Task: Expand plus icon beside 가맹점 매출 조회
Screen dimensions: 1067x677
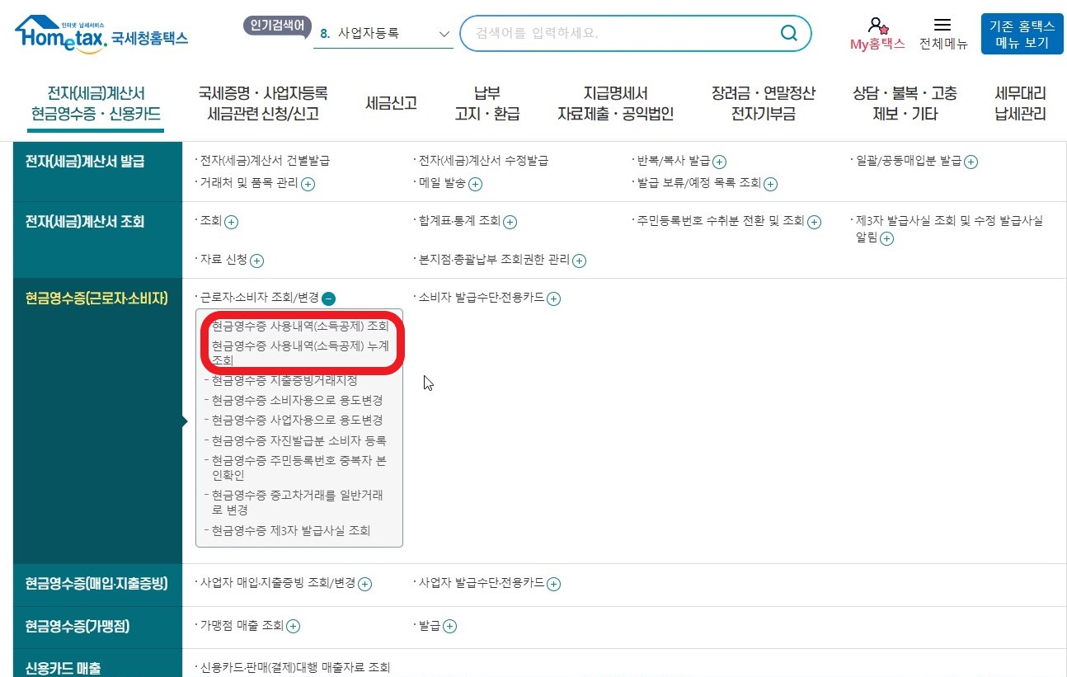Action: tap(294, 626)
